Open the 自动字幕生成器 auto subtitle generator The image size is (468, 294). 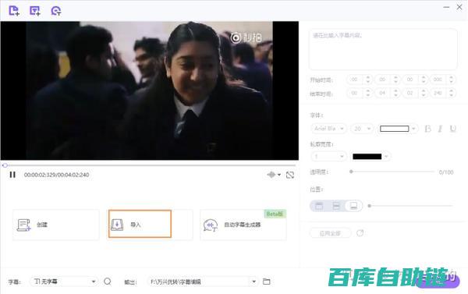[x=243, y=225]
